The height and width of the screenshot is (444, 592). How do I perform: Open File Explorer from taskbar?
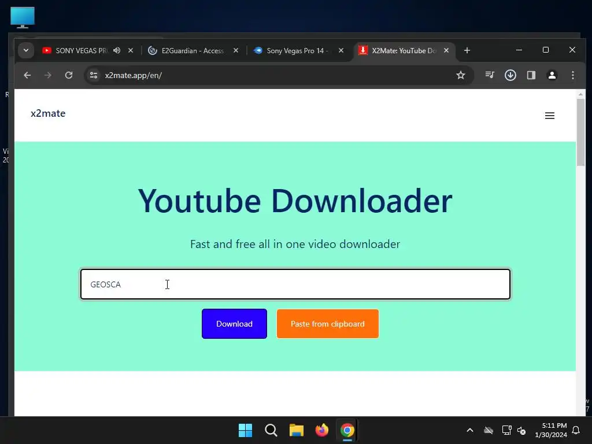click(x=297, y=430)
